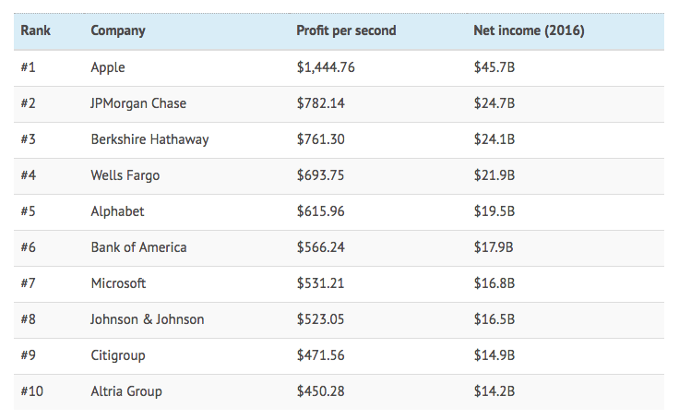Select the Profit per second header

pyautogui.click(x=346, y=30)
